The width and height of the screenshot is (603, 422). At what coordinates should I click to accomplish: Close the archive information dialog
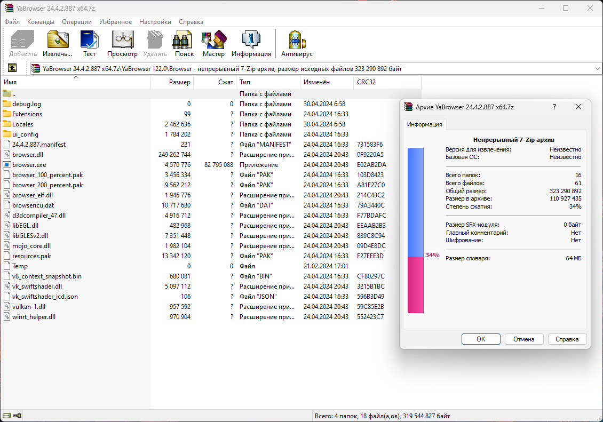coord(578,107)
